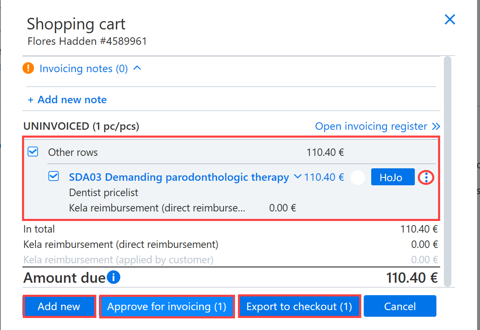Click the vertical scrollbar of the cart
480x330 pixels.
448,171
